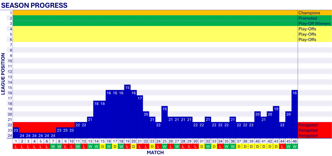Click the D result under match 40
Screen dimensions: 332x156
[257, 146]
